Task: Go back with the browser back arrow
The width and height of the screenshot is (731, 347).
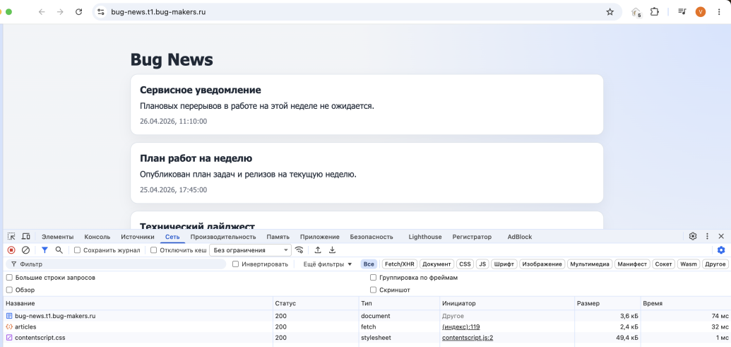Action: click(x=42, y=12)
